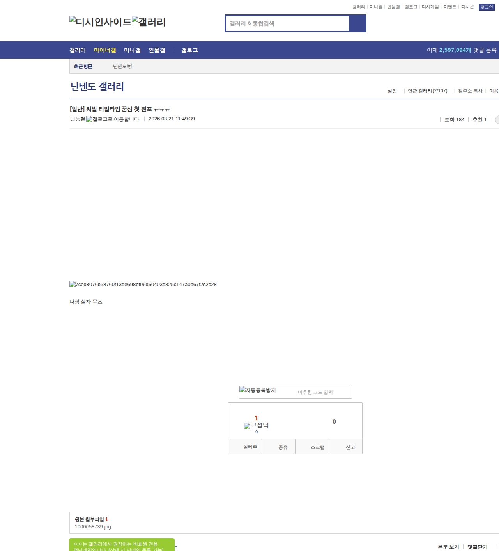Focus the 갤러리 & 통합검색 search box
The height and width of the screenshot is (551, 499).
[x=288, y=23]
